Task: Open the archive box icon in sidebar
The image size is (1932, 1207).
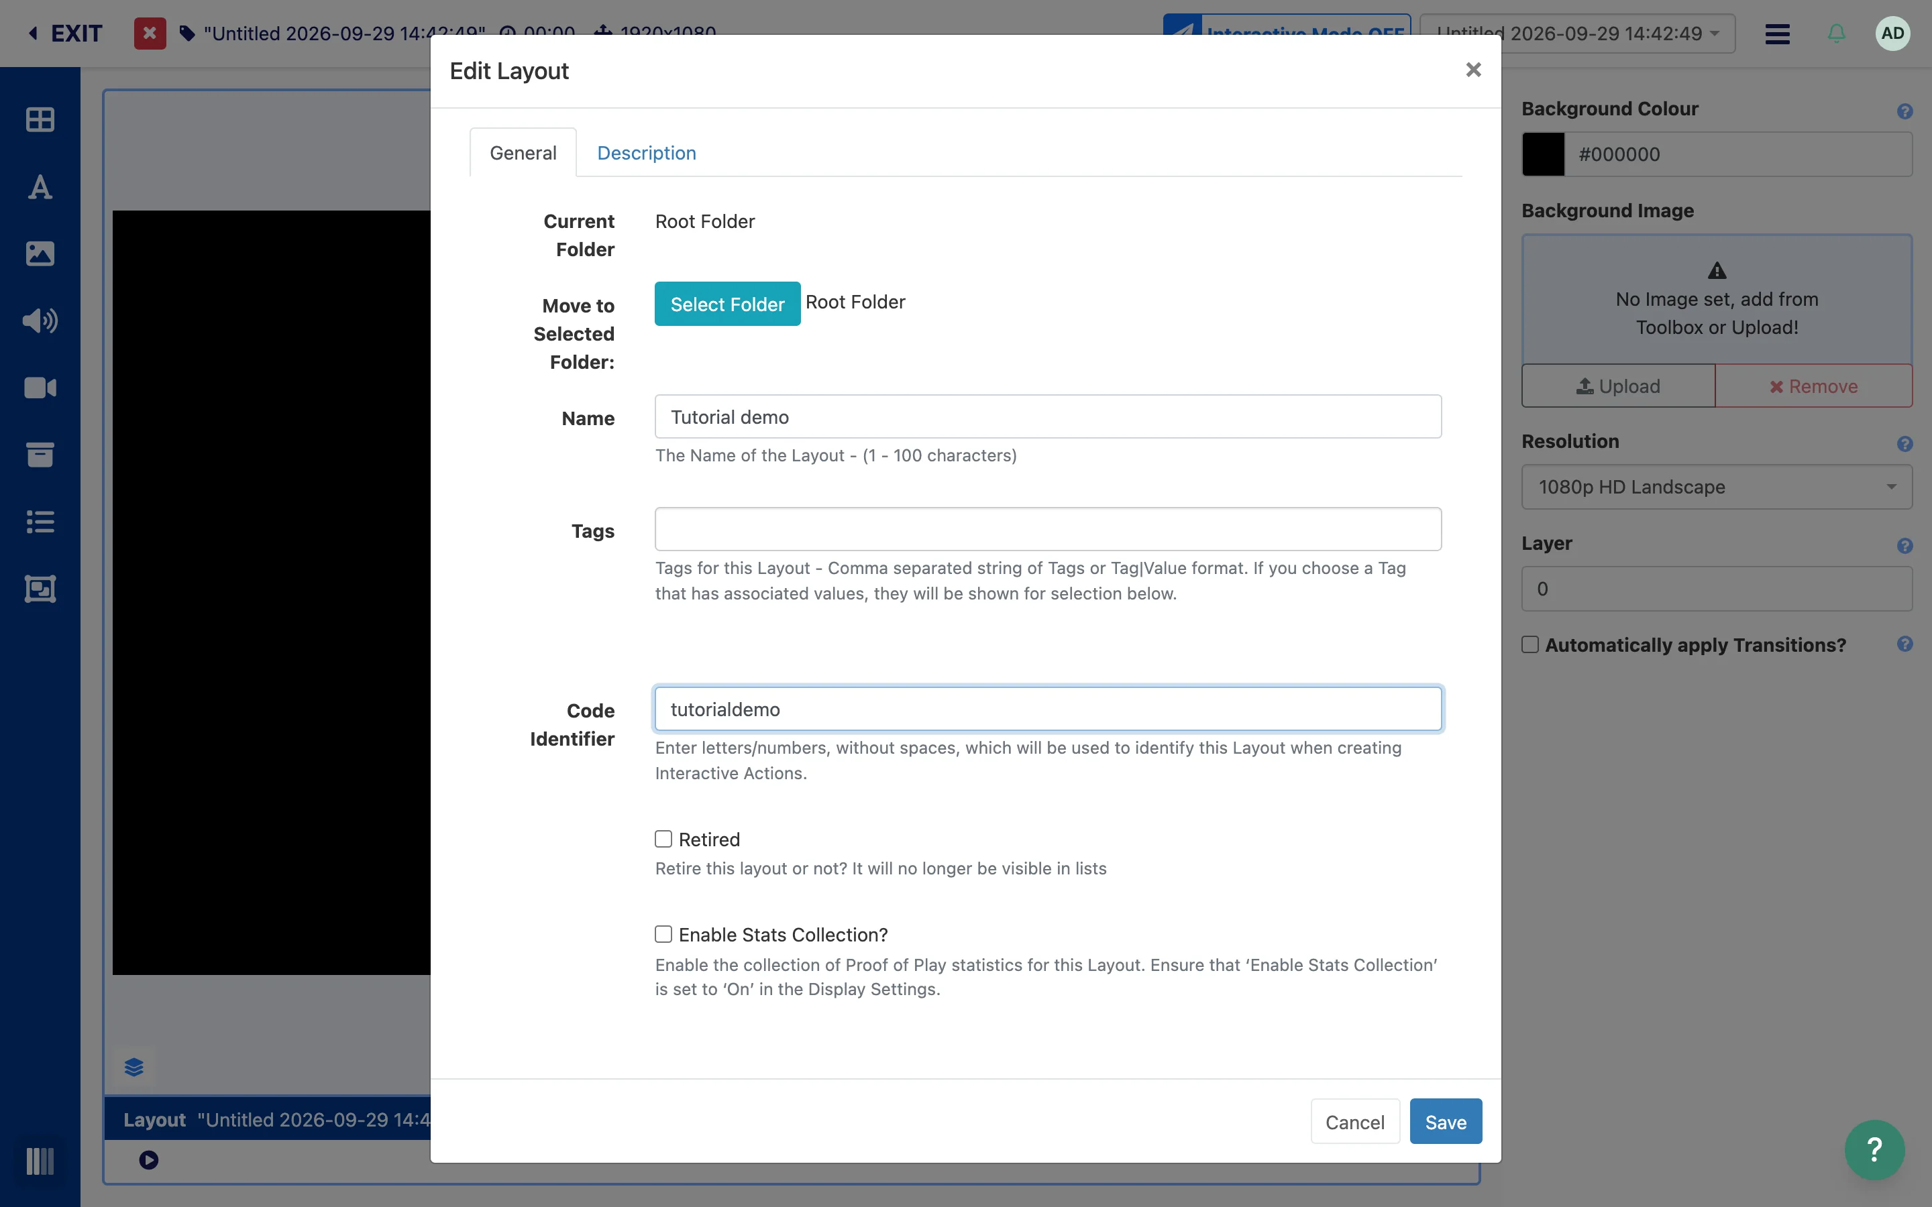Action: click(x=40, y=455)
